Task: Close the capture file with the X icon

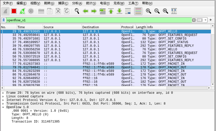Action: point(58,11)
